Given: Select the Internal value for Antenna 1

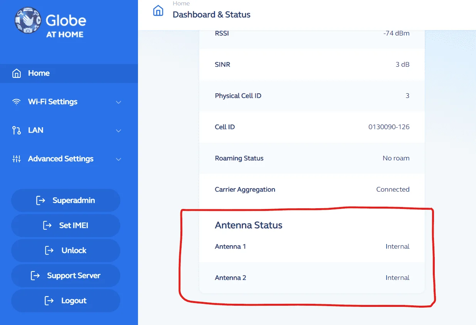Looking at the screenshot, I should 397,246.
